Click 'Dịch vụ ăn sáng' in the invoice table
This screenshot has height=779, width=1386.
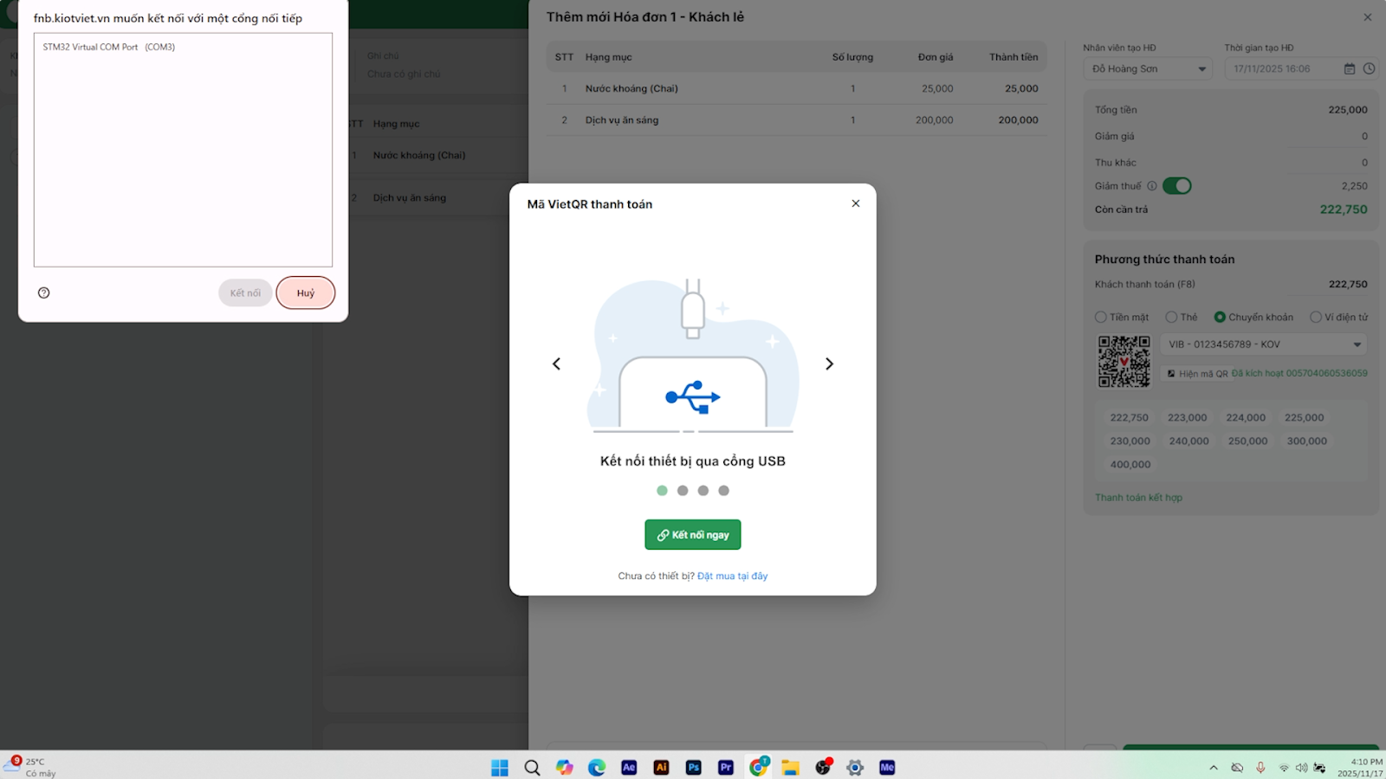622,120
